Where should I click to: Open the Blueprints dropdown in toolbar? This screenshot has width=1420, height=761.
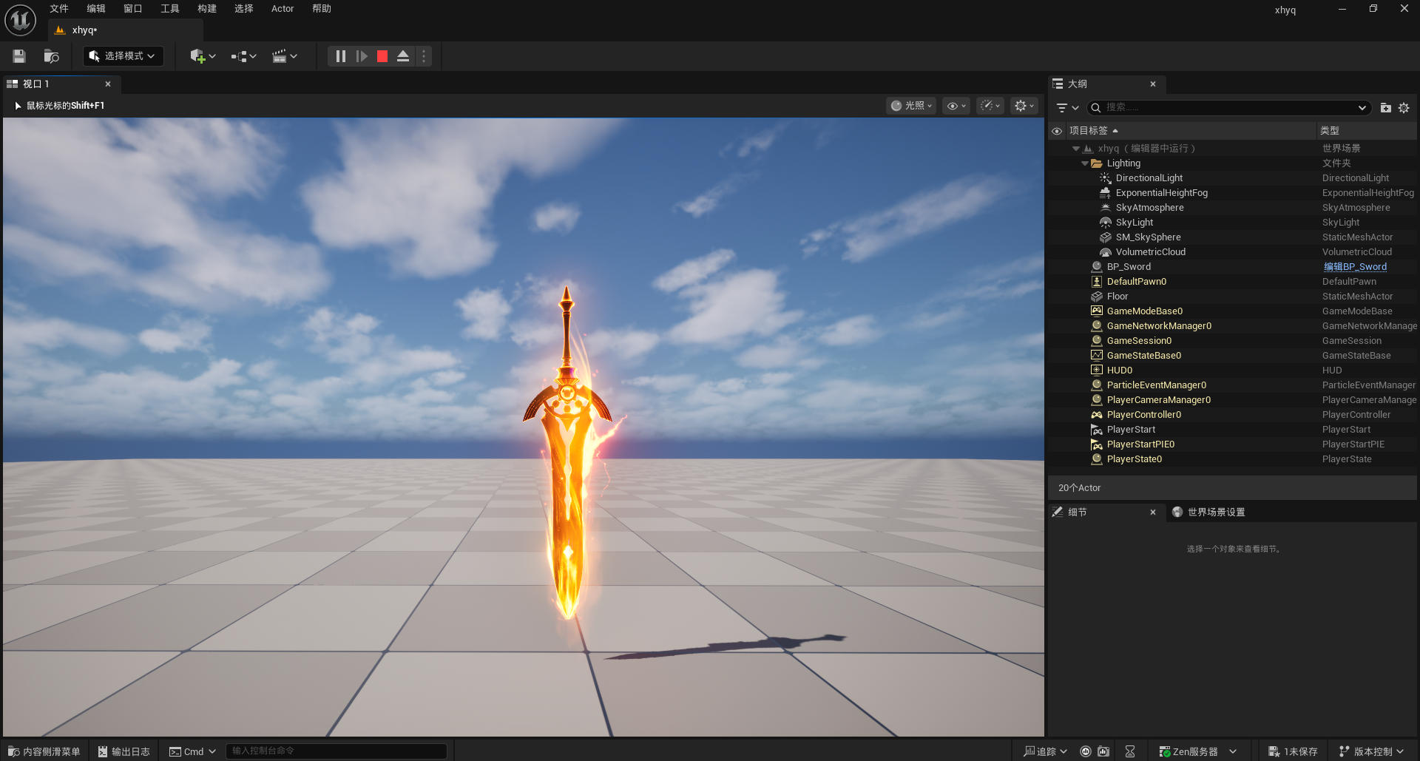click(x=243, y=56)
